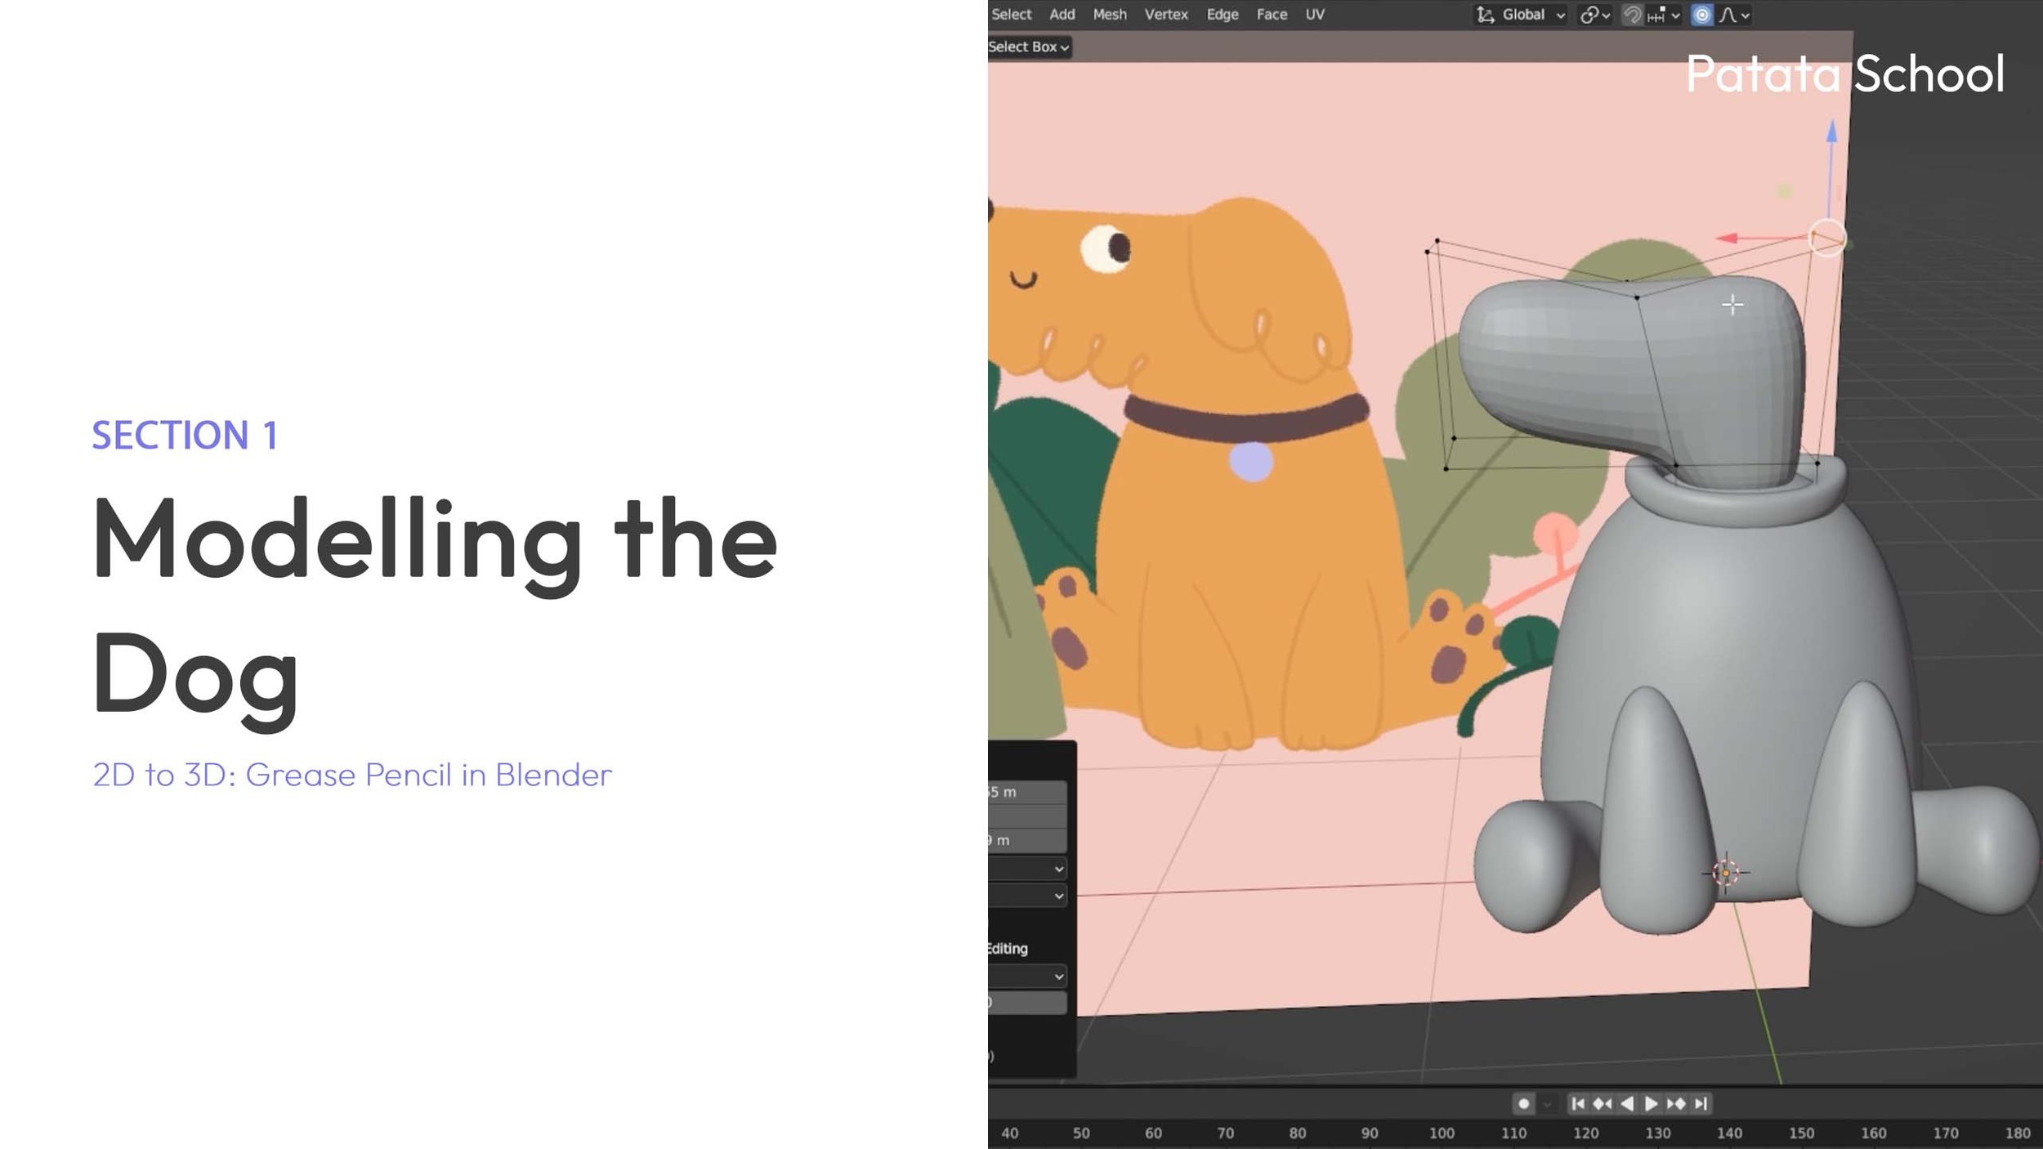Click the white circle move gizmo handle
The width and height of the screenshot is (2043, 1149).
(x=1827, y=239)
